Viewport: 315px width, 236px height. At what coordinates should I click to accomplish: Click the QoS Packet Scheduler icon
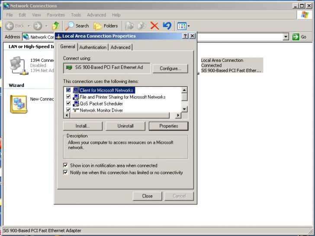point(76,103)
